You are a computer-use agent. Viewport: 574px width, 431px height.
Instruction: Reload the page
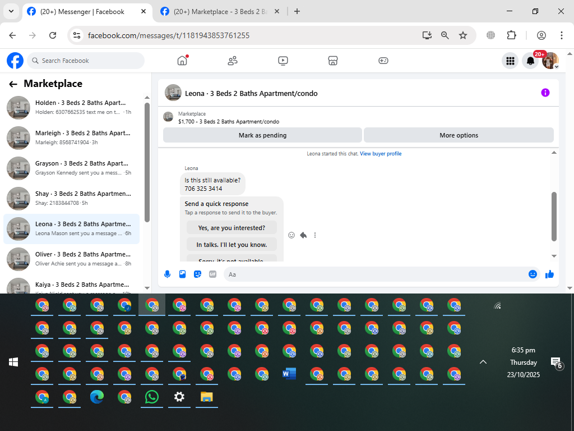pos(53,35)
